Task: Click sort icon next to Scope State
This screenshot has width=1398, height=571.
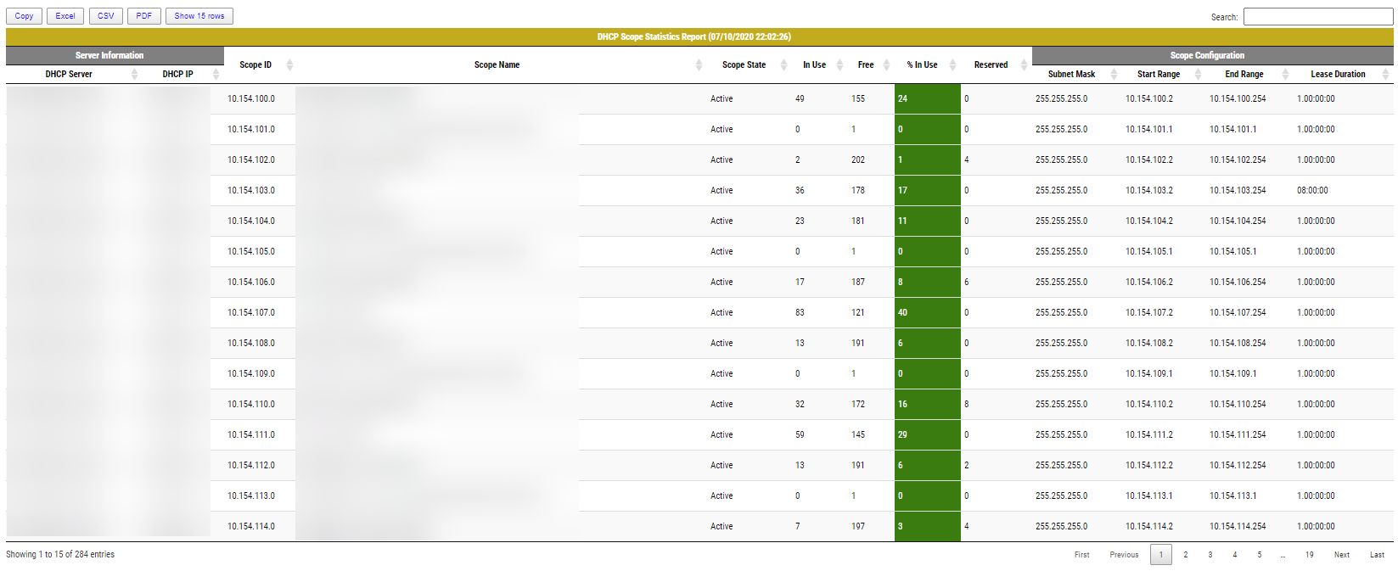Action: click(783, 65)
